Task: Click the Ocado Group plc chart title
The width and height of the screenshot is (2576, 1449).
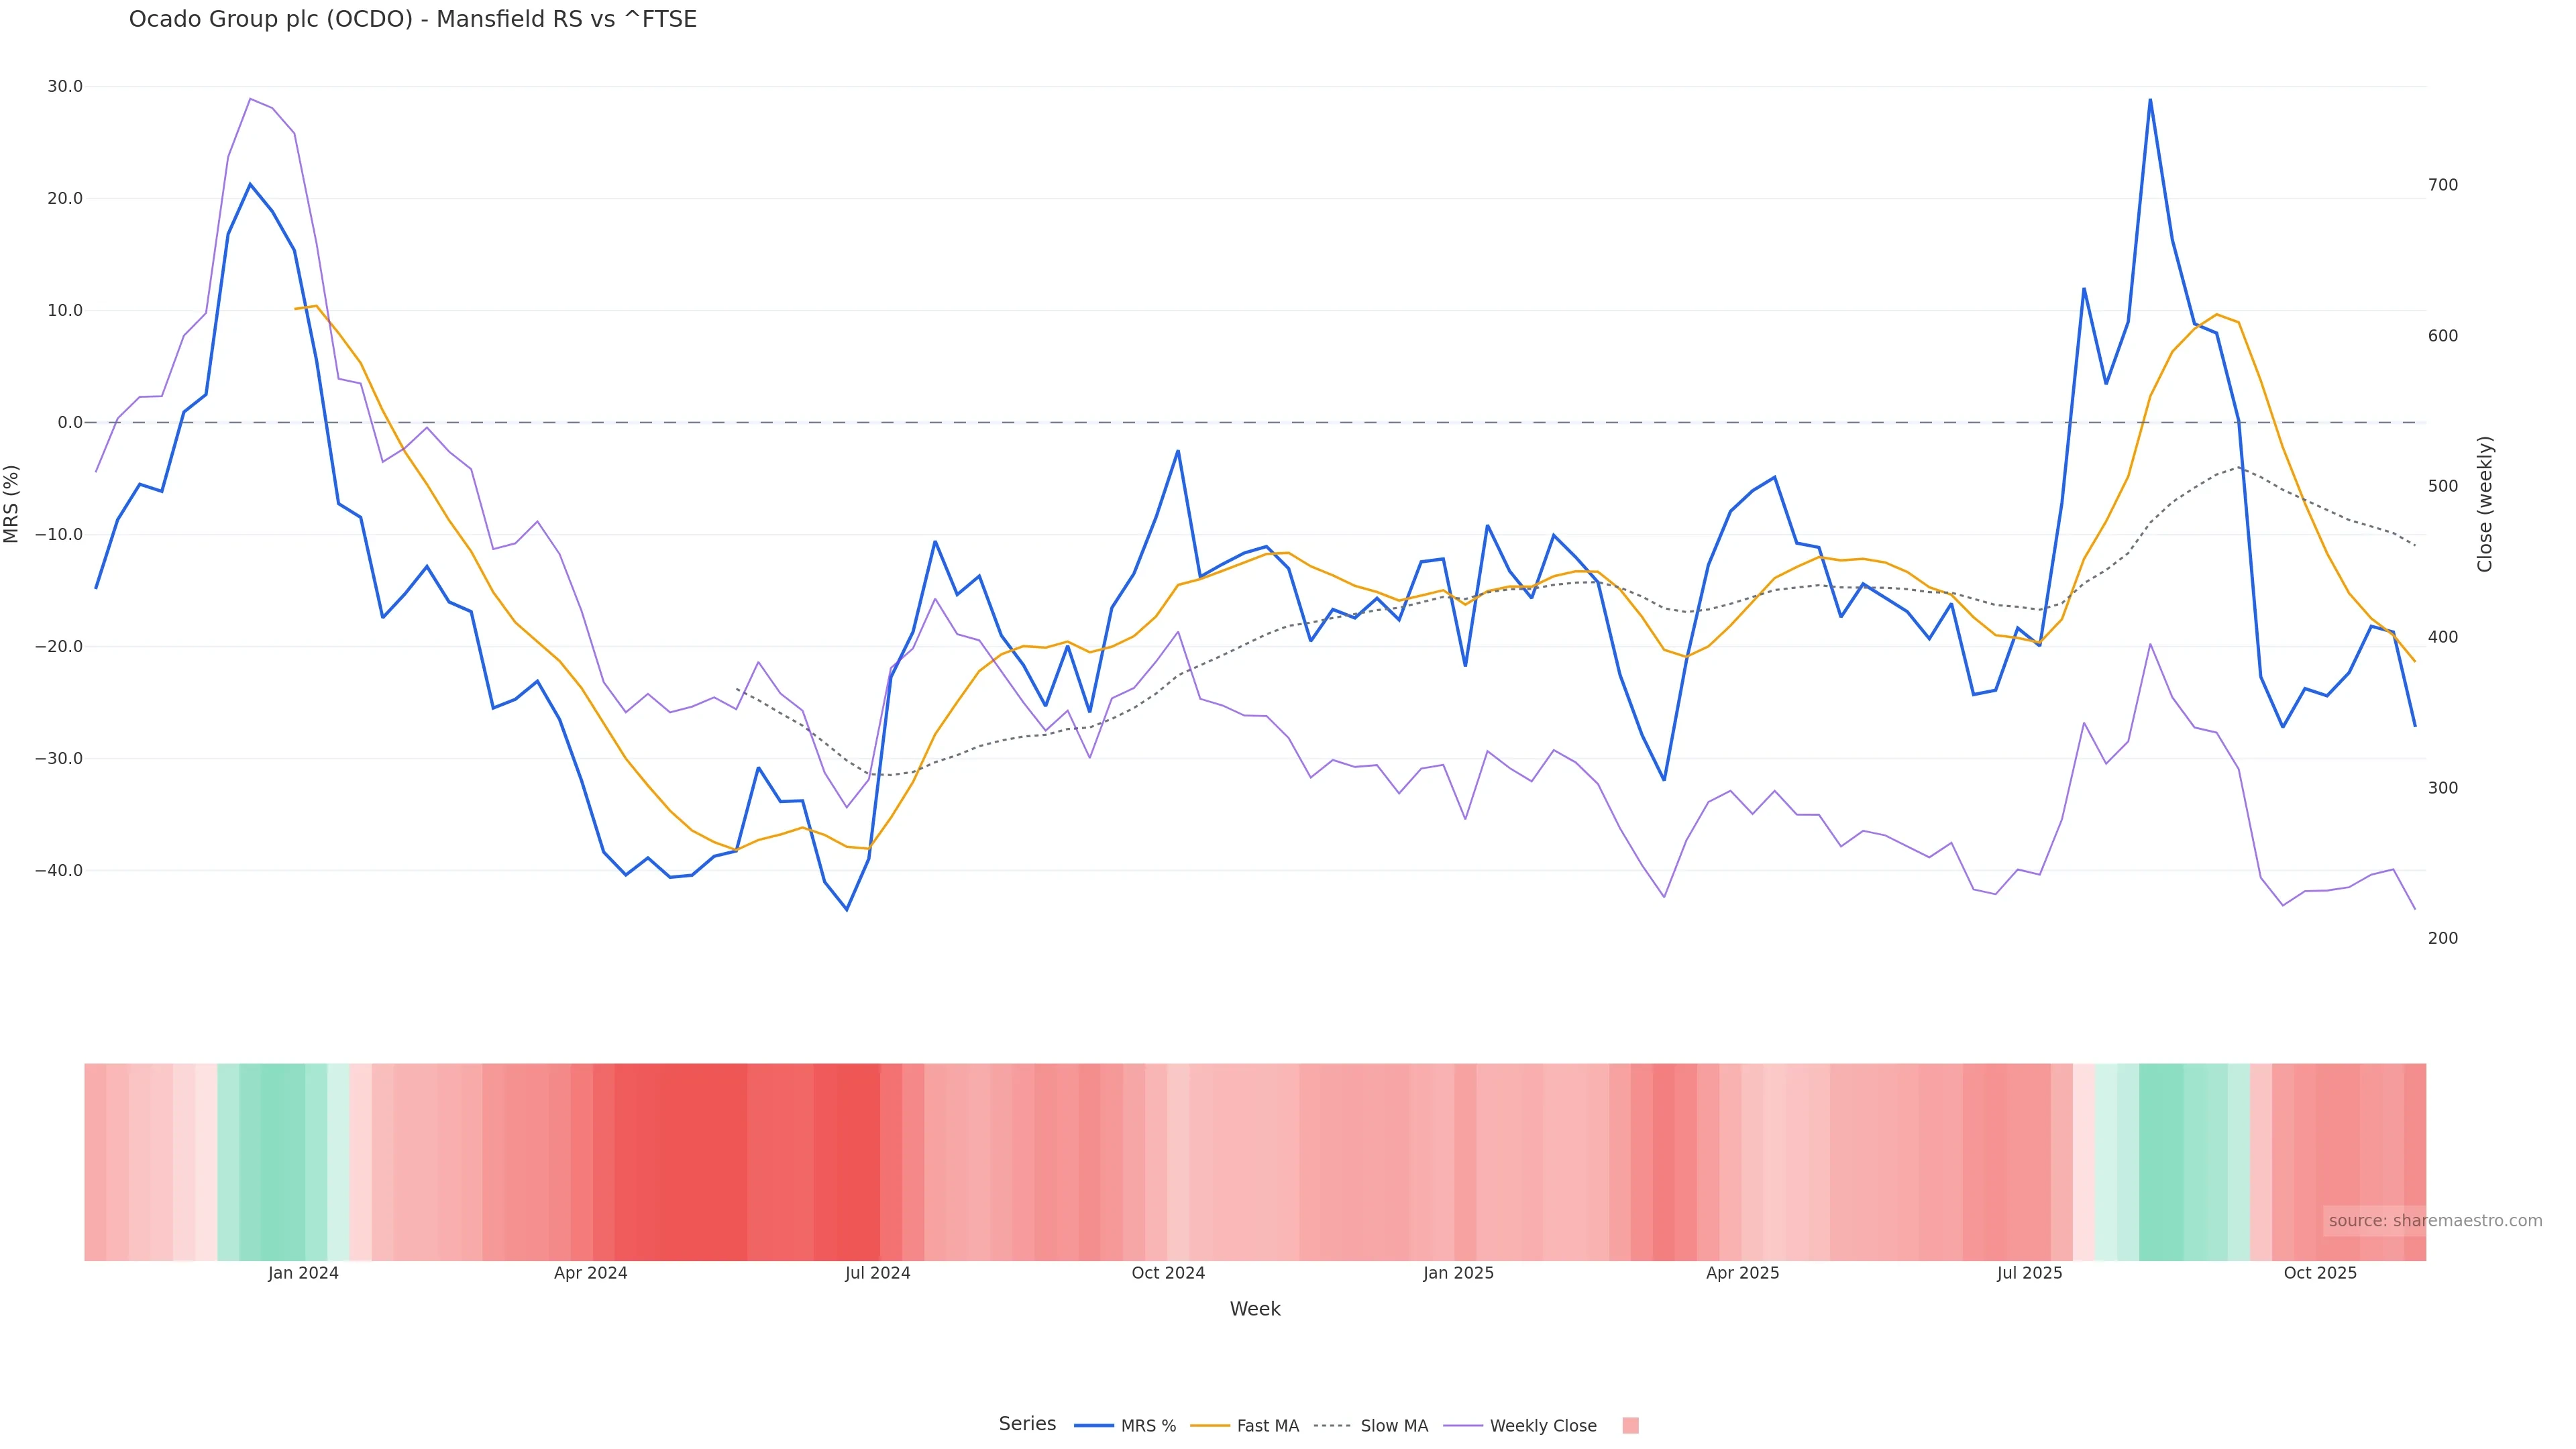Action: point(412,19)
